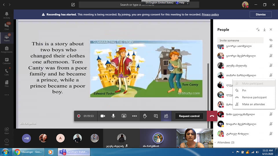Image resolution: width=278 pixels, height=156 pixels.
Task: Click Mute participant menu entry
Action: pos(254,83)
